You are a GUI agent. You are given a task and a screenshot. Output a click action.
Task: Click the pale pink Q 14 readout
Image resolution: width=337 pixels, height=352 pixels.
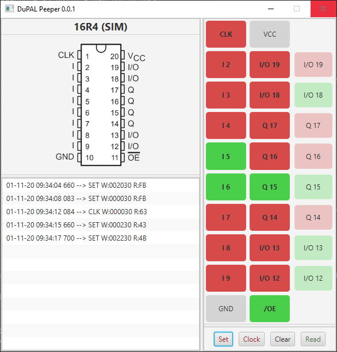pos(313,217)
